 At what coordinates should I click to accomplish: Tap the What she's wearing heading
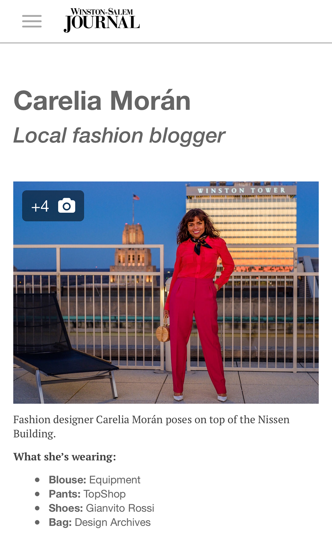[x=64, y=457]
